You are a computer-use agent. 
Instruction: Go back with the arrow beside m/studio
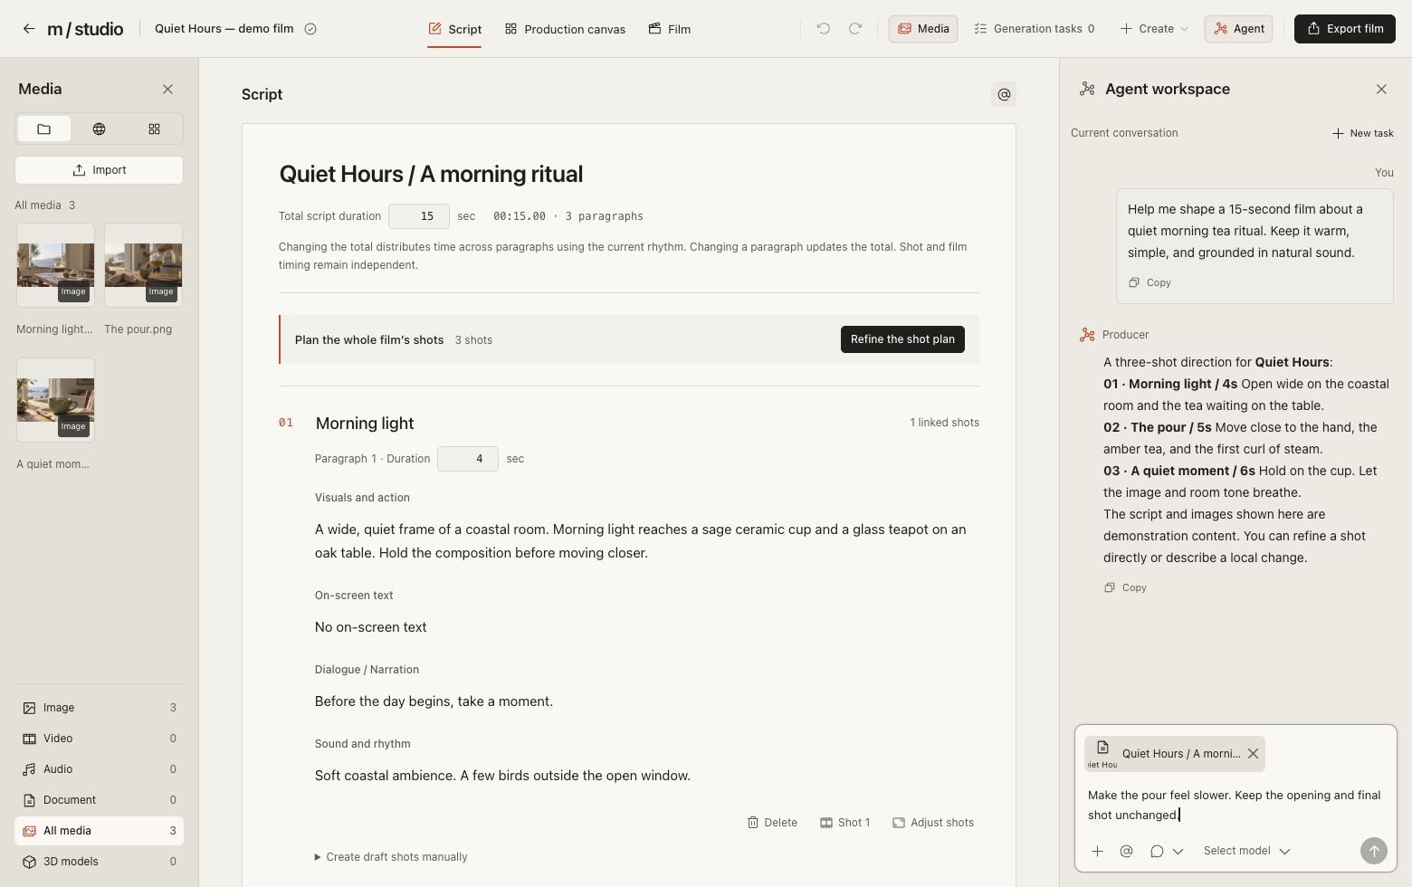(x=29, y=29)
